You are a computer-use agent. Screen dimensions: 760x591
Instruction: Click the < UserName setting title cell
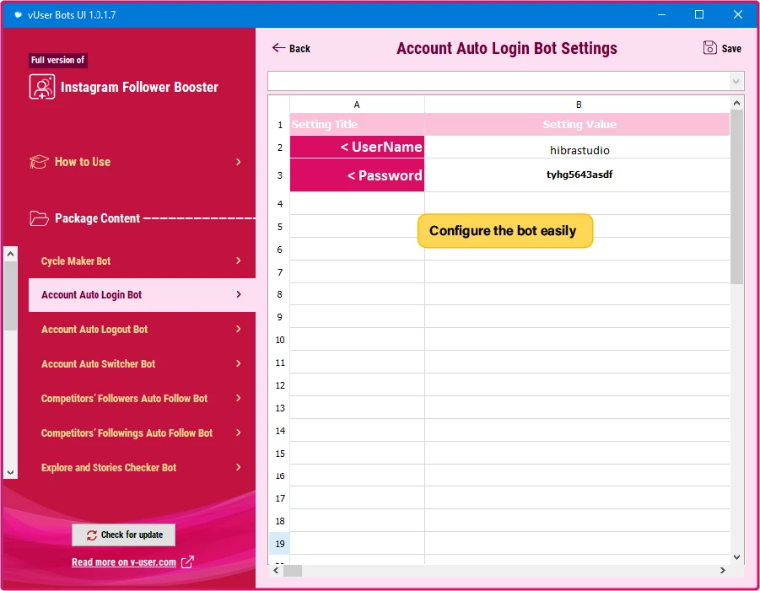click(357, 147)
